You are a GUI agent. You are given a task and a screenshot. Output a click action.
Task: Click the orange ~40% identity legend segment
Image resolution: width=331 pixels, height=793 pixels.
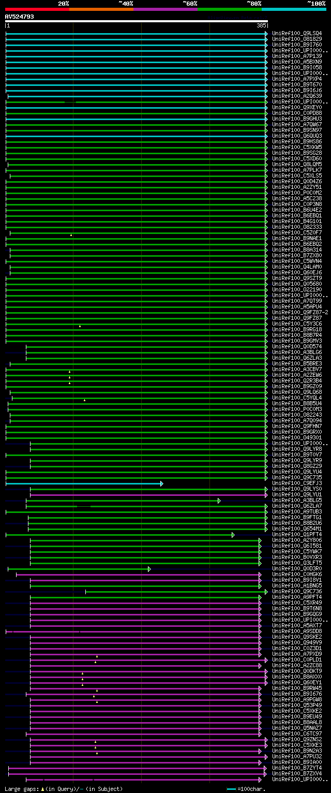[101, 9]
